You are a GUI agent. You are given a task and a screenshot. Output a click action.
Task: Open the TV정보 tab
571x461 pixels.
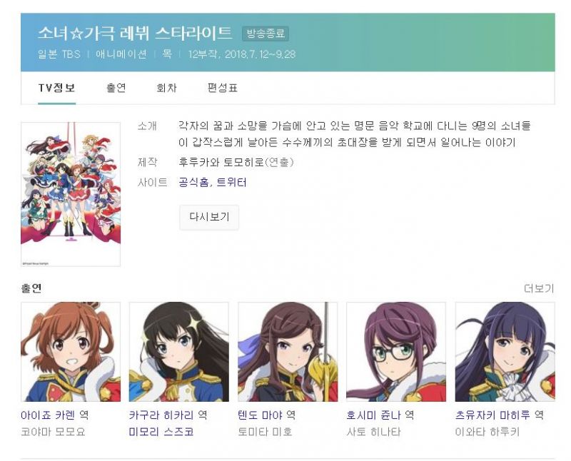point(57,88)
